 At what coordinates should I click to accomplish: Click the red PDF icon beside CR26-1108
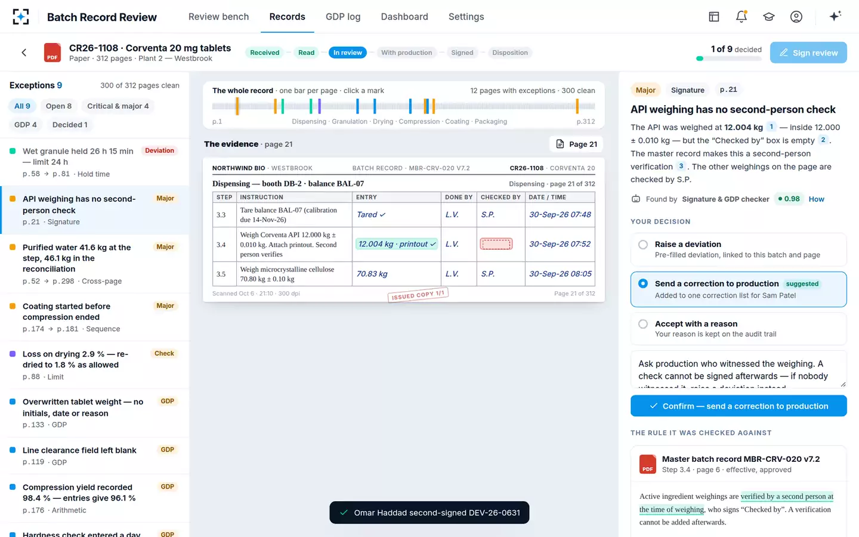coord(52,53)
